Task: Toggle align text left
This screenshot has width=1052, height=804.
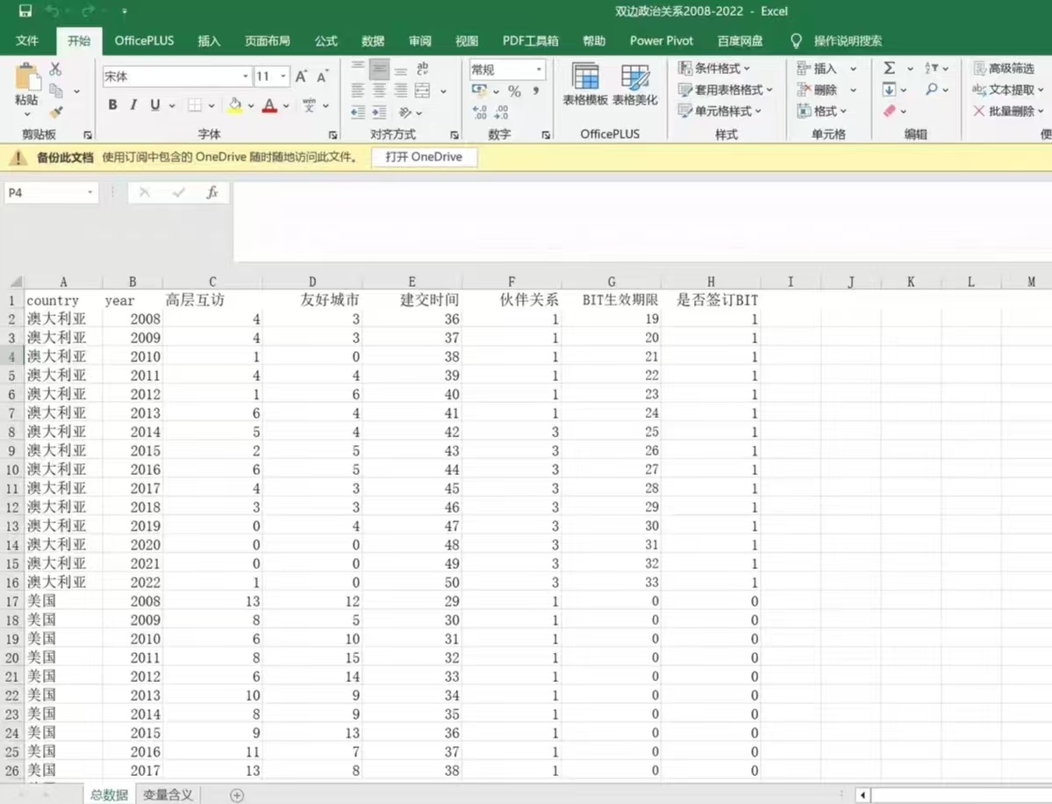Action: click(x=358, y=90)
